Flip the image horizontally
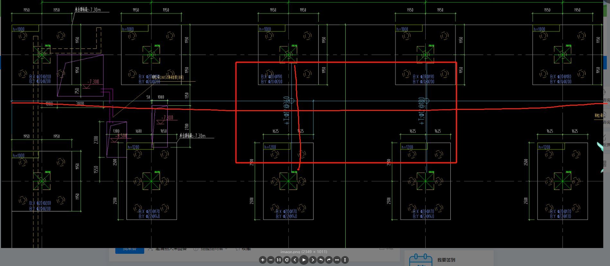Screen dimensions: 610x266 pos(337,260)
